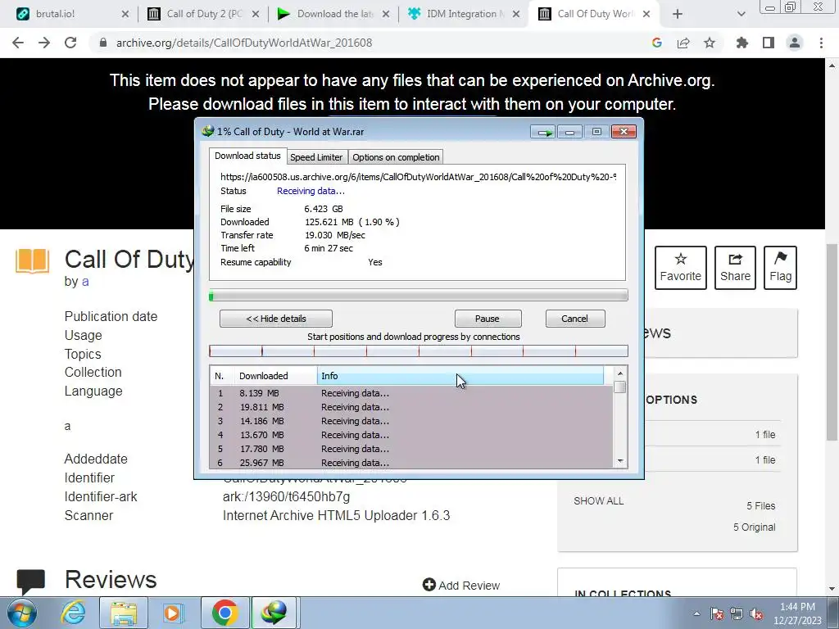Favorite this archive item

[x=681, y=268]
